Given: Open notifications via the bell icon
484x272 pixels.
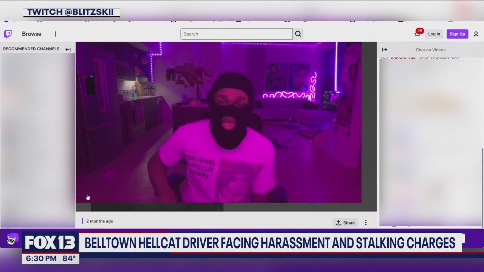Looking at the screenshot, I should [x=417, y=34].
